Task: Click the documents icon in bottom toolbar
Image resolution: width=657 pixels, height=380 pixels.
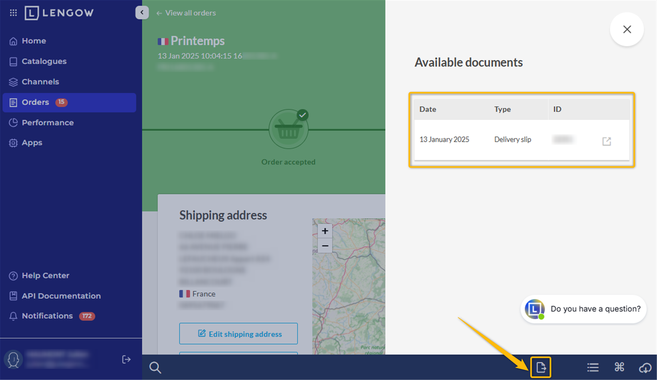Action: coord(541,367)
